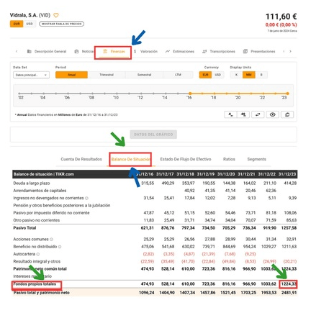Switch header currency to USD

click(30, 24)
